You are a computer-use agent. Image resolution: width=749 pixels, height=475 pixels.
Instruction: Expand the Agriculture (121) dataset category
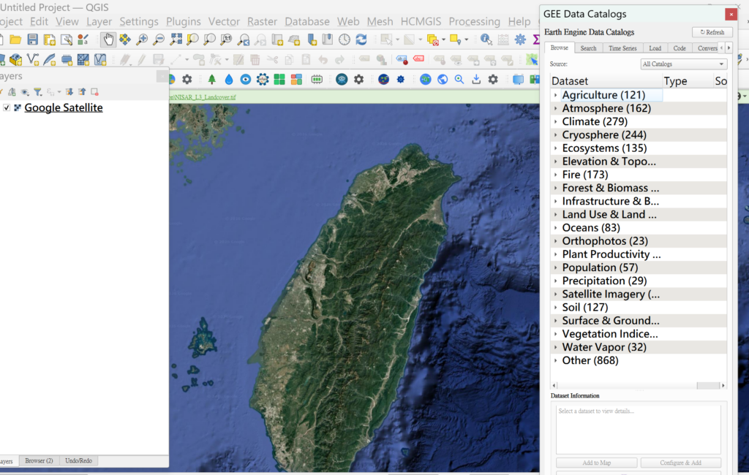(556, 95)
